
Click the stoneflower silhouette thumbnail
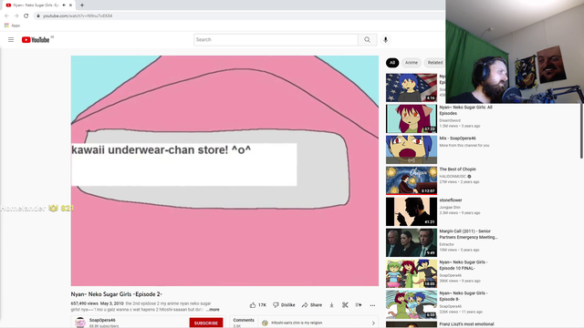pos(412,211)
